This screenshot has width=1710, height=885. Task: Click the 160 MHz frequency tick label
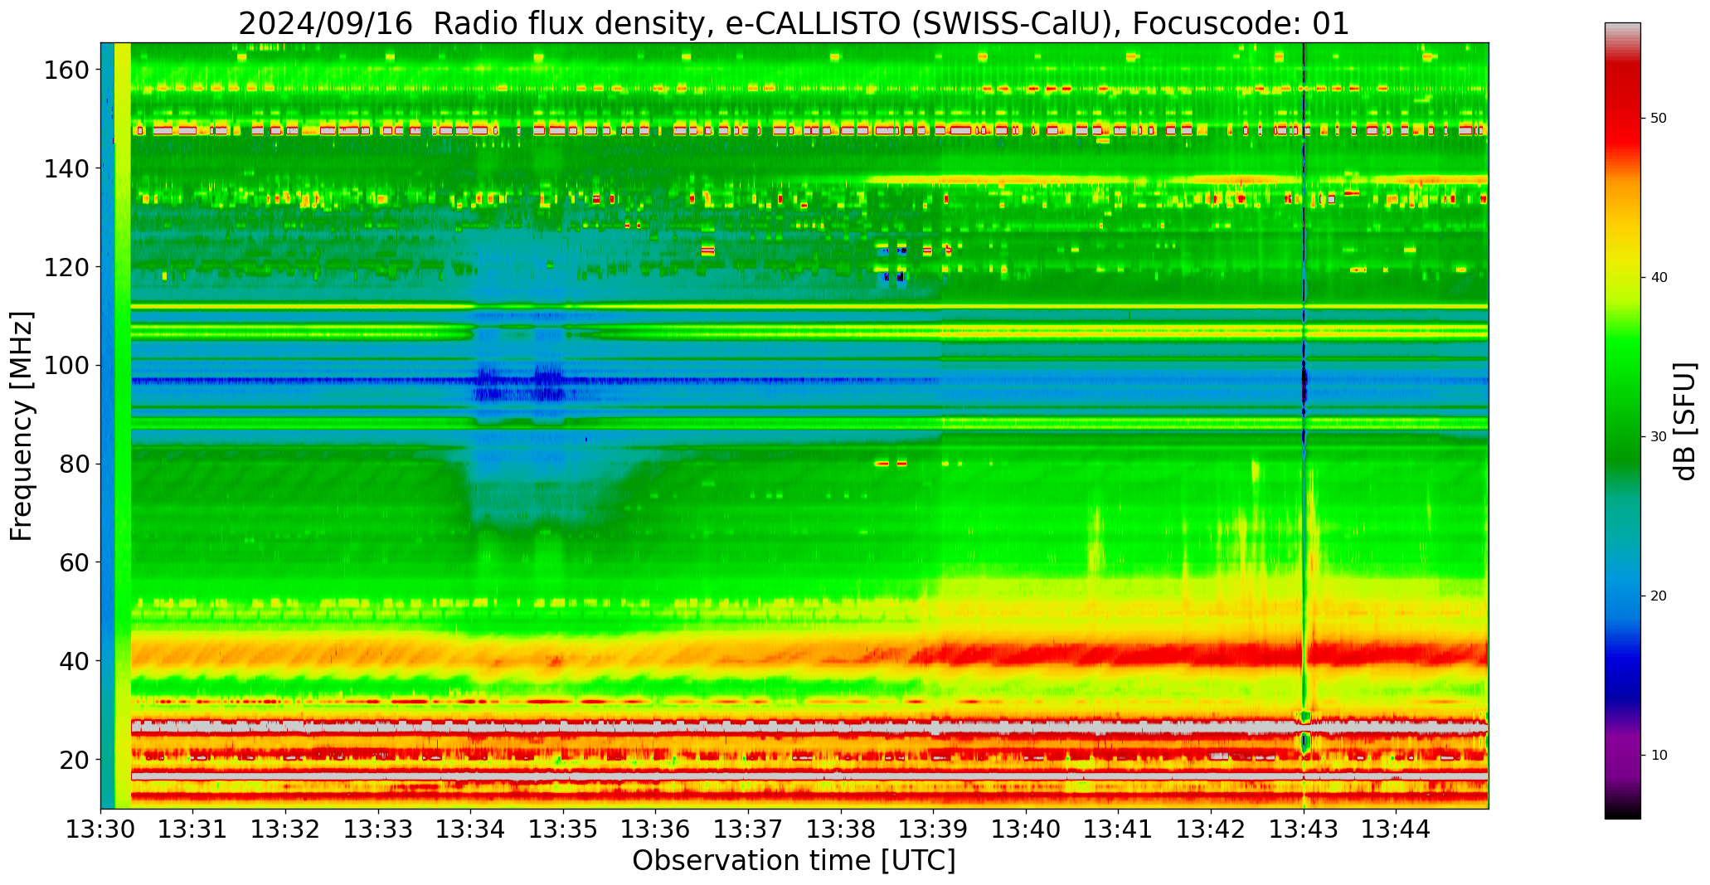point(66,70)
